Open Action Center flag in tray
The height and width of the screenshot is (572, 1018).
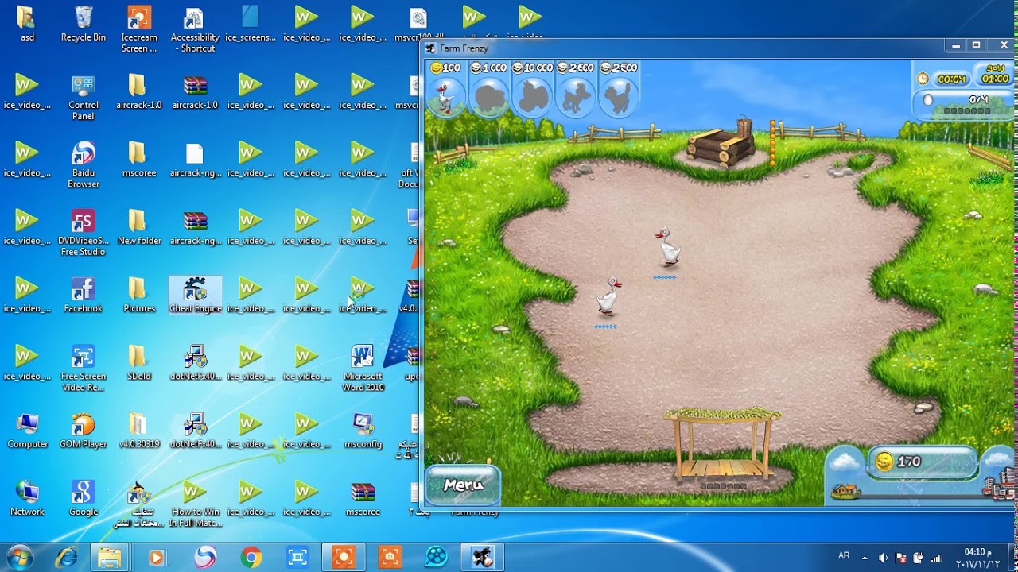click(901, 558)
